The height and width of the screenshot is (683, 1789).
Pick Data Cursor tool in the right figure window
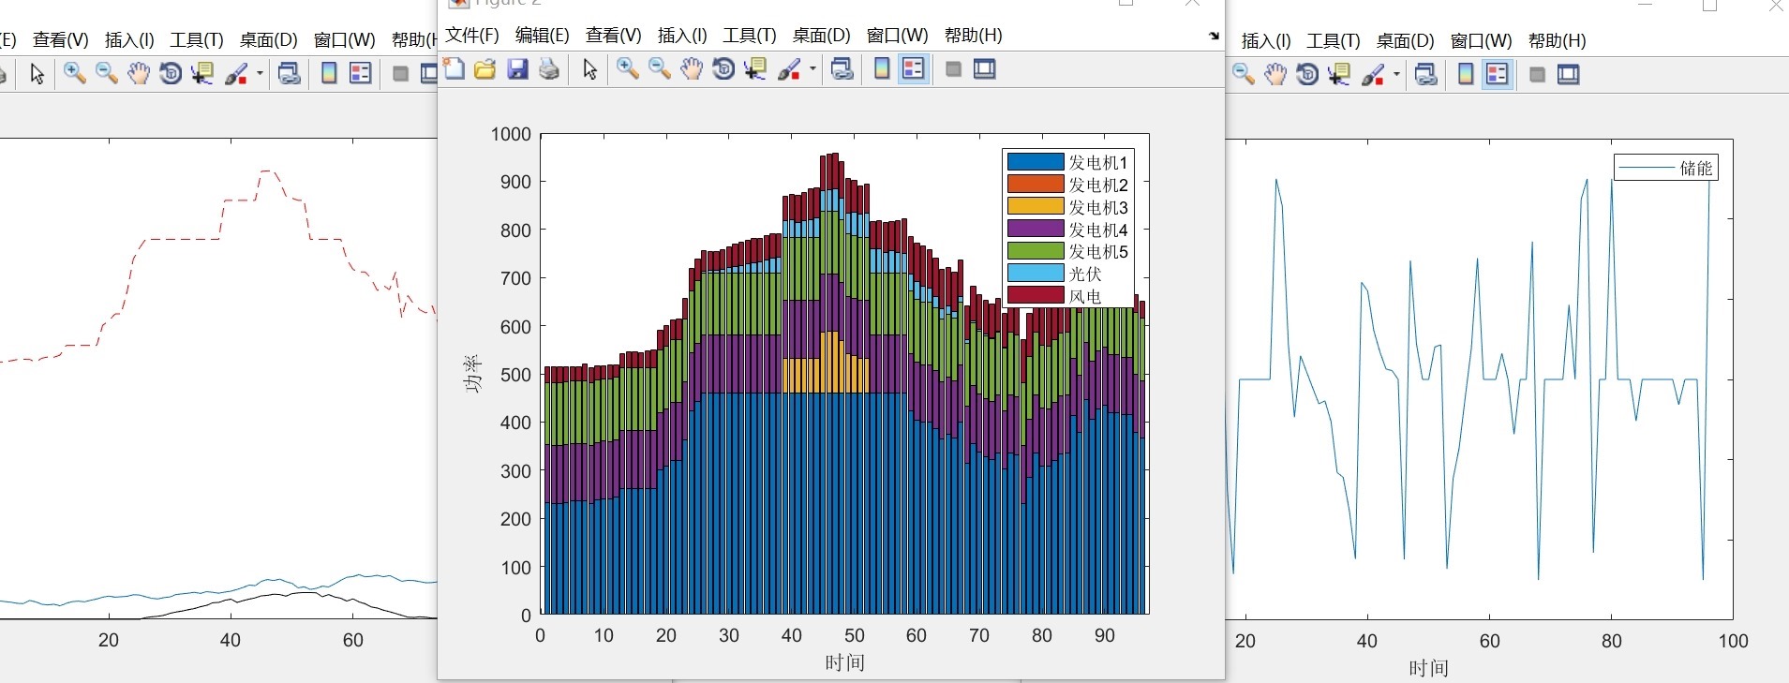[x=1339, y=74]
